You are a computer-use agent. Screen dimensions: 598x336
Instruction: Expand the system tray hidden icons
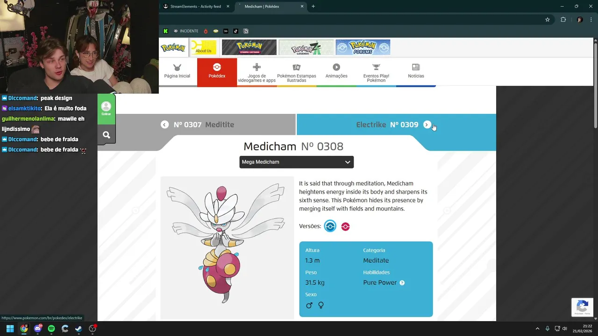pos(537,329)
